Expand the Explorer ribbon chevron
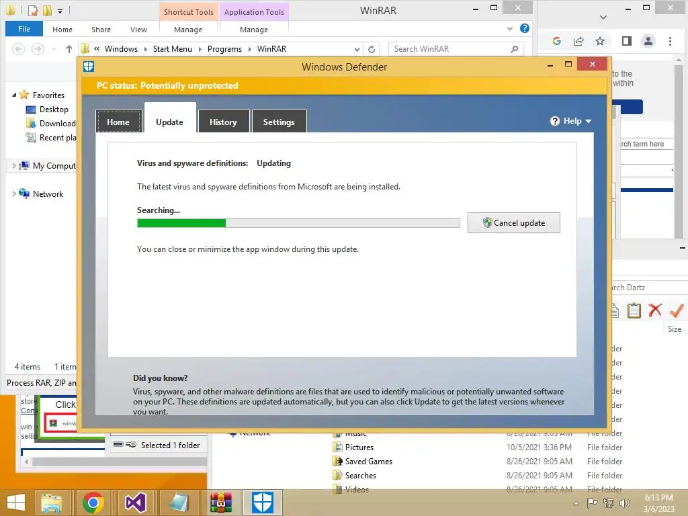The image size is (688, 516). tap(510, 28)
